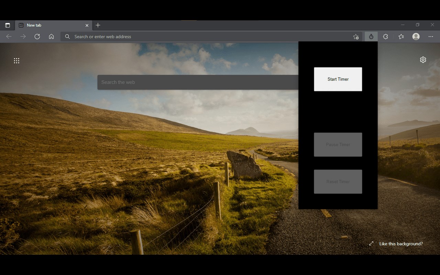The image size is (440, 275).
Task: Open the Like this background? link
Action: tap(401, 244)
